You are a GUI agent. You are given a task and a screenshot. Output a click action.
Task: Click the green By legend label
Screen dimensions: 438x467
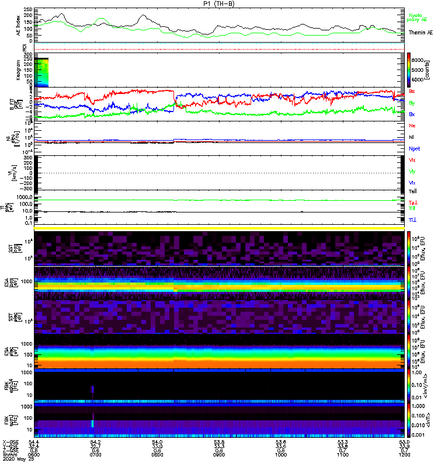coord(412,103)
